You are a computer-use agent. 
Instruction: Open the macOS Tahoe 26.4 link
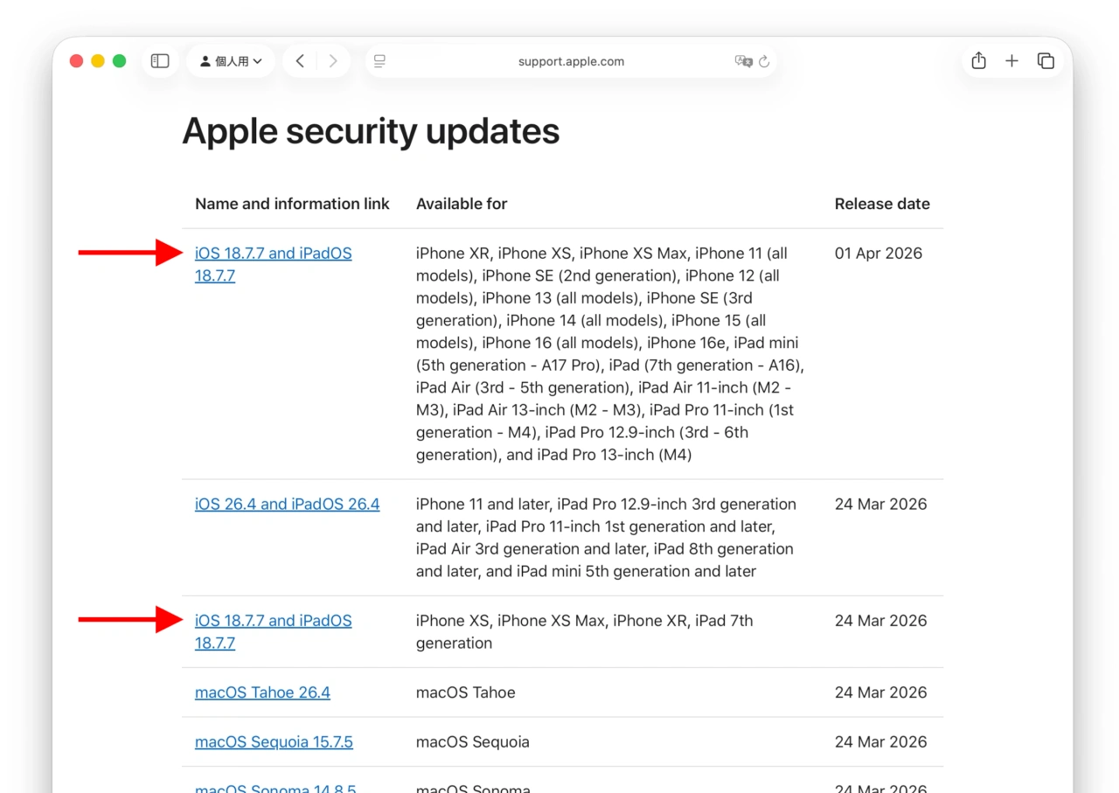click(x=262, y=692)
